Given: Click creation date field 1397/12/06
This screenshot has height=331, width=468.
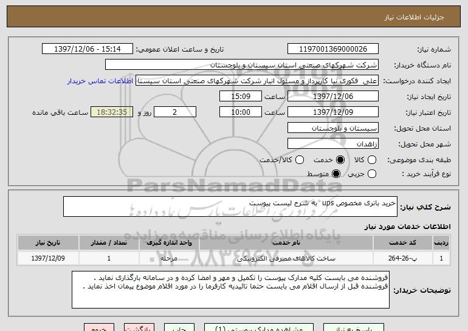Looking at the screenshot, I should pos(333,97).
